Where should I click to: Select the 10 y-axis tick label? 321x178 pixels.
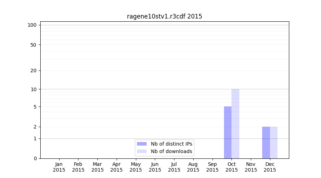point(33,89)
